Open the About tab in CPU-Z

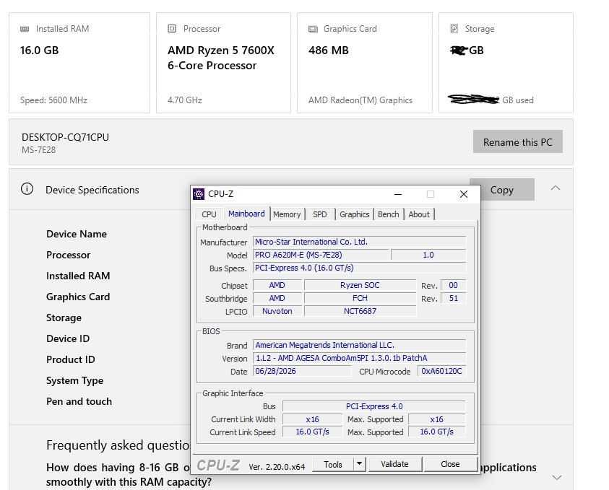tap(419, 214)
